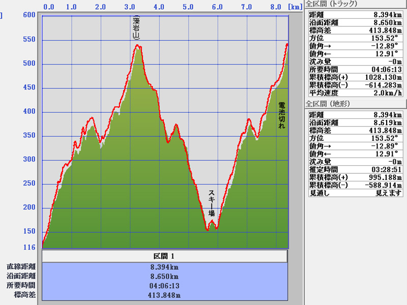Image resolution: width=407 pixels, height=305 pixels.
Task: Click the 標高差 413.848m row below the chart
Action: click(165, 294)
